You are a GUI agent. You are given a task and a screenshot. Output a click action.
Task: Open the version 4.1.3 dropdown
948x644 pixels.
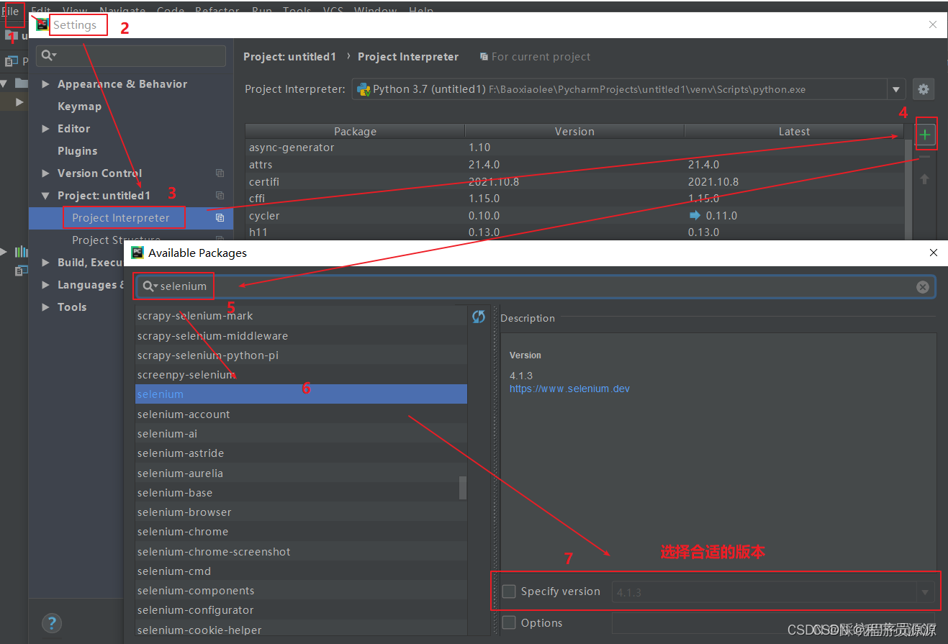925,593
